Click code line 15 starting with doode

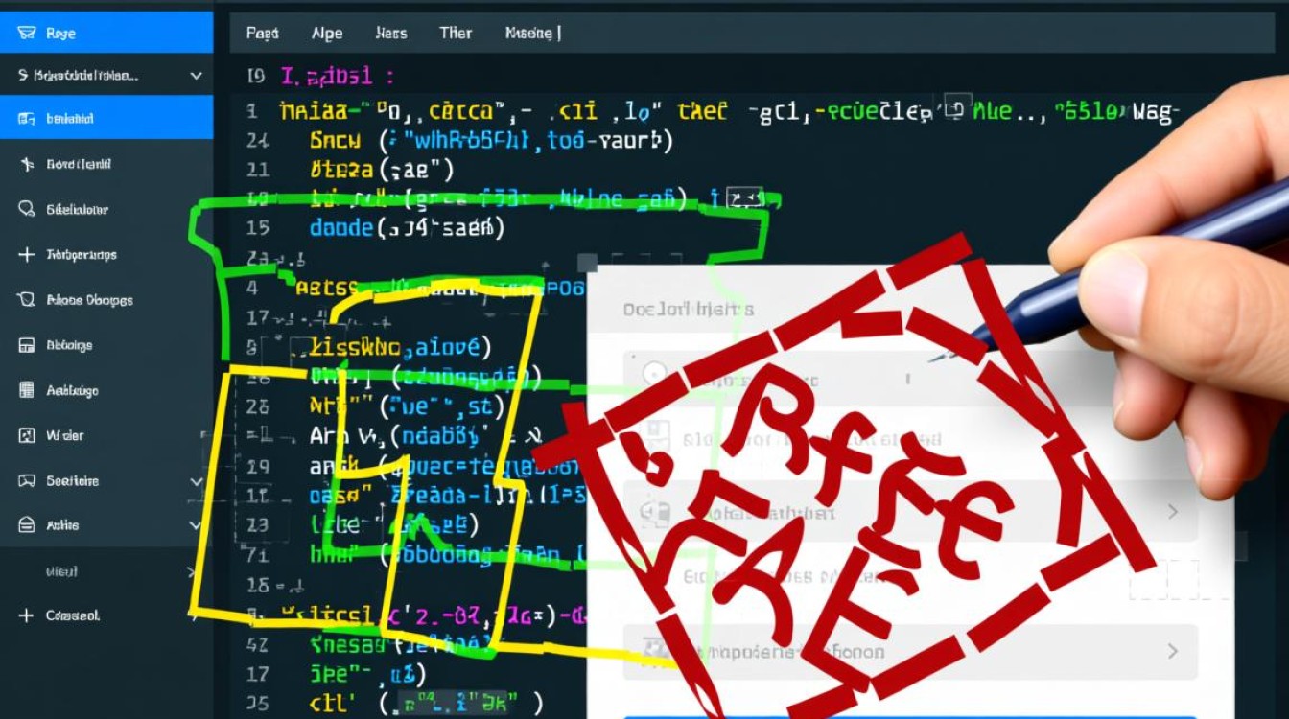click(x=407, y=228)
